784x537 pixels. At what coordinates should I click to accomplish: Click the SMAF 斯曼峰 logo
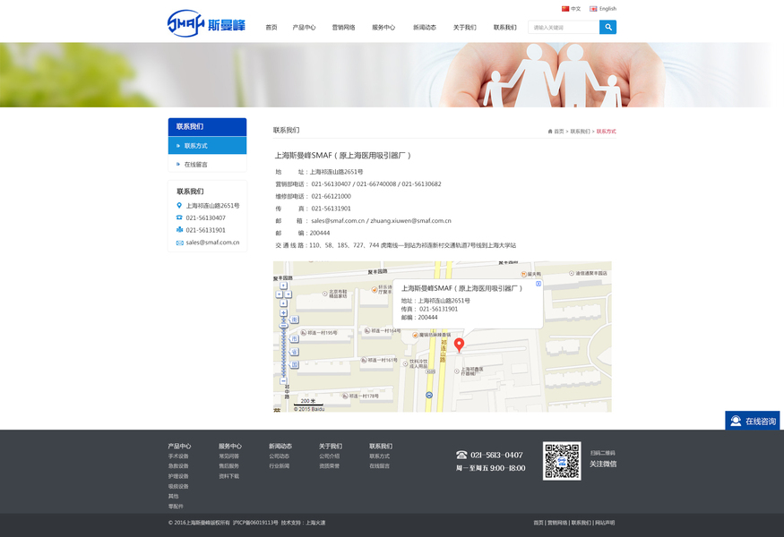206,23
